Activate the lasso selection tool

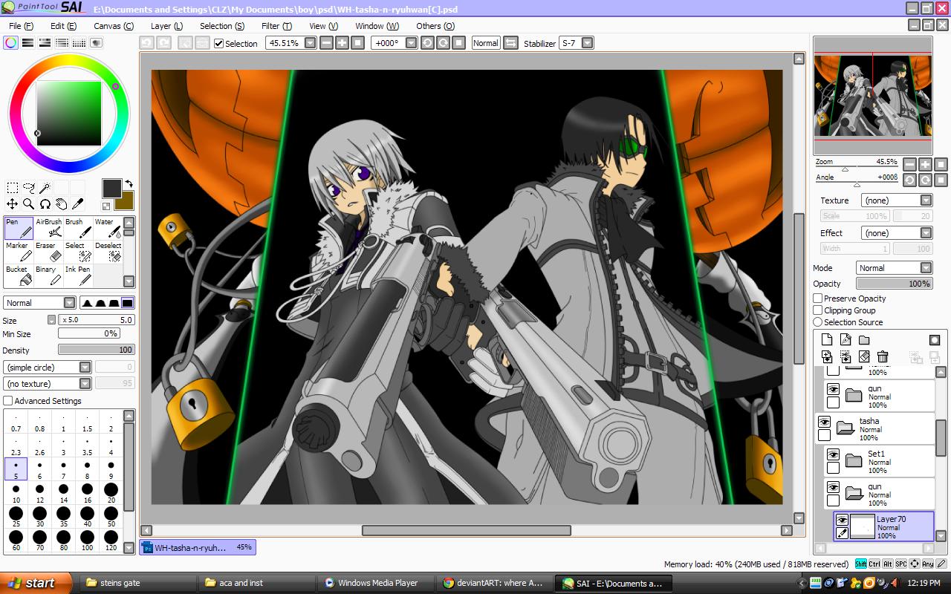point(29,188)
